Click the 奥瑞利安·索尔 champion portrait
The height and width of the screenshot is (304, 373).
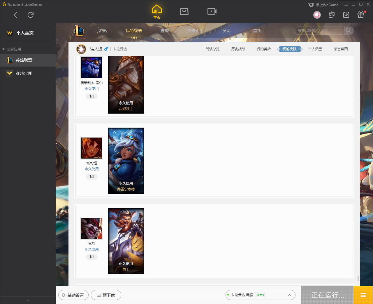tap(92, 67)
